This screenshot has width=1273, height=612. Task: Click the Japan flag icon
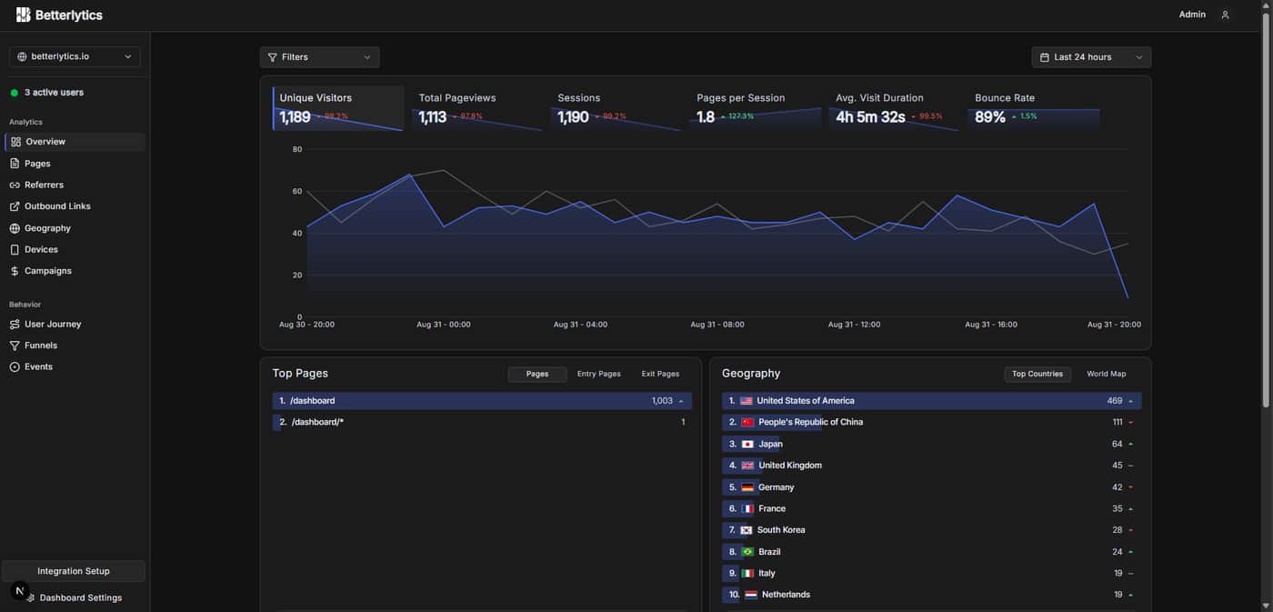[748, 445]
